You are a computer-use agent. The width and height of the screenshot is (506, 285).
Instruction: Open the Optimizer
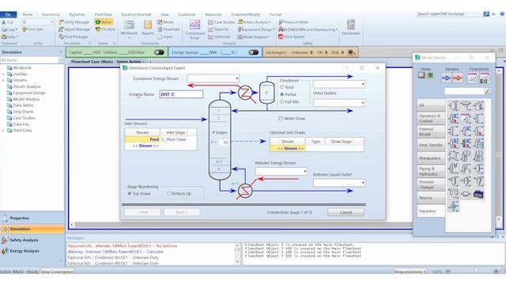coord(219,36)
